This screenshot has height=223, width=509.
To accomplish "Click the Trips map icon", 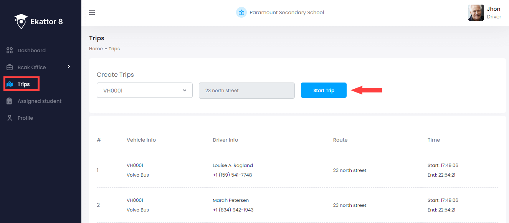I will point(10,84).
